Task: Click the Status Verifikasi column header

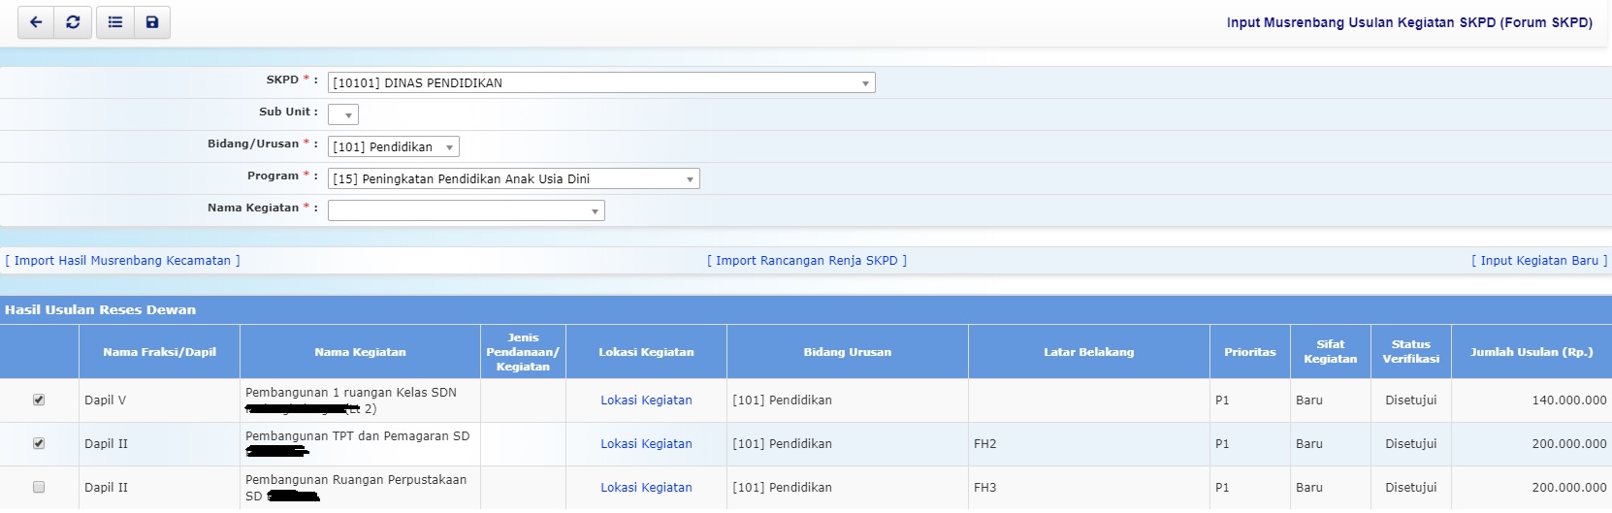Action: click(1411, 352)
